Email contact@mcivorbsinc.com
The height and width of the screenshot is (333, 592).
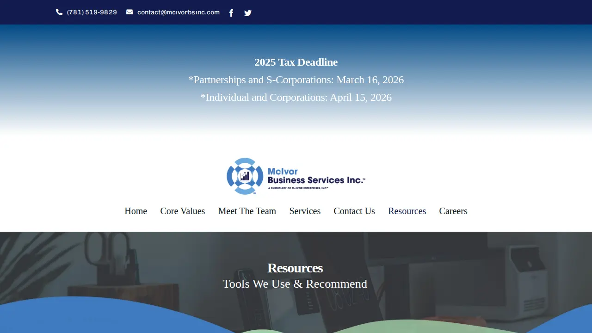point(179,12)
